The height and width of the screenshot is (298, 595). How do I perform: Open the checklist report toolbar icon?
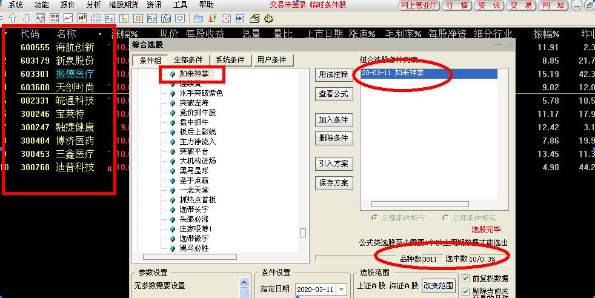(40, 18)
